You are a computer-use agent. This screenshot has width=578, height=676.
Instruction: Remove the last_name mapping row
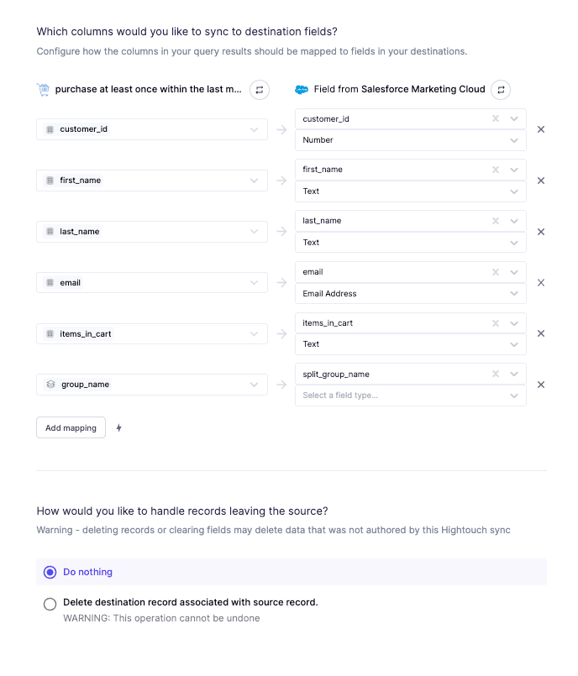pos(541,232)
